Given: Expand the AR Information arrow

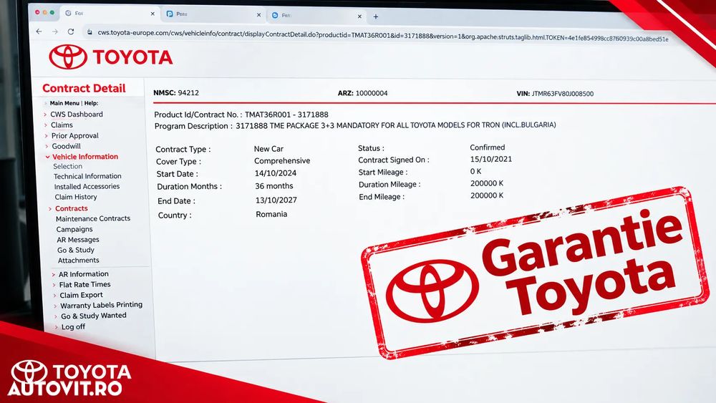Looking at the screenshot, I should 54,275.
